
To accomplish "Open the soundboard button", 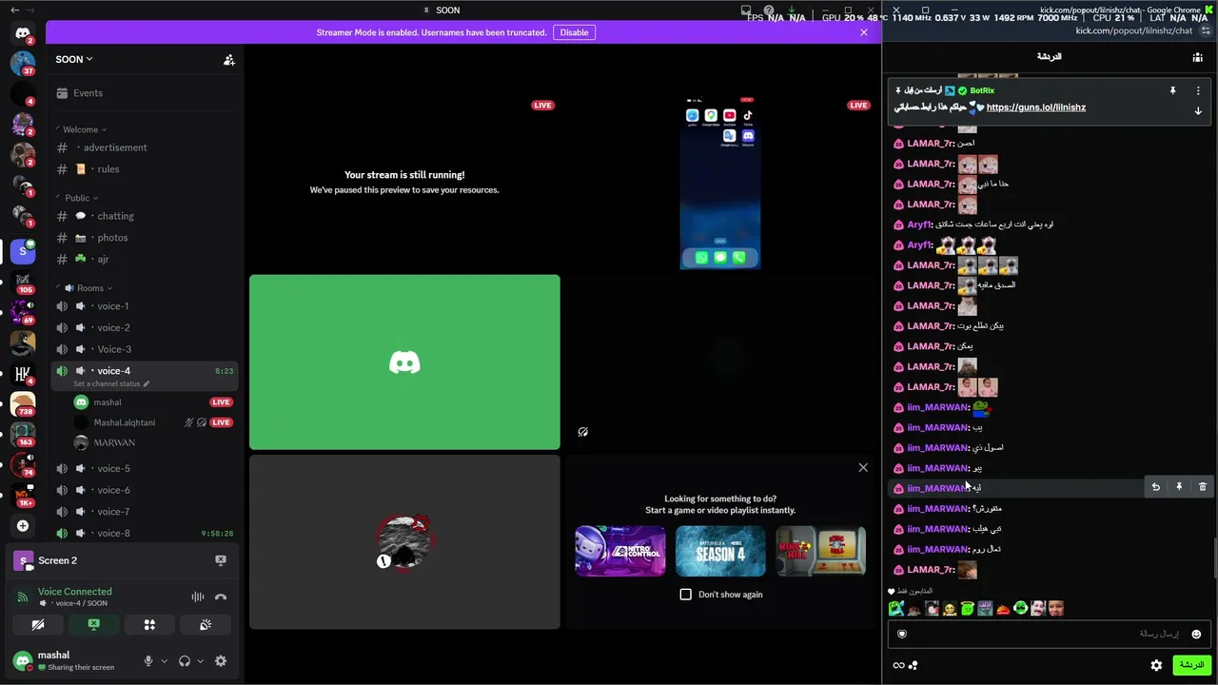I will tap(206, 625).
